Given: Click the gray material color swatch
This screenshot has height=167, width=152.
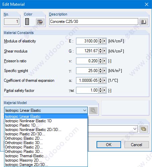Looking at the screenshot, I should (27, 22).
